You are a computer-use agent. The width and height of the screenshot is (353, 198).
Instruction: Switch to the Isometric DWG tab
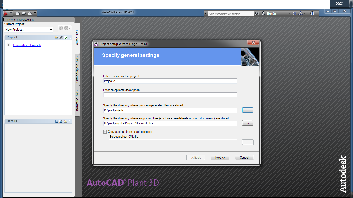point(77,101)
